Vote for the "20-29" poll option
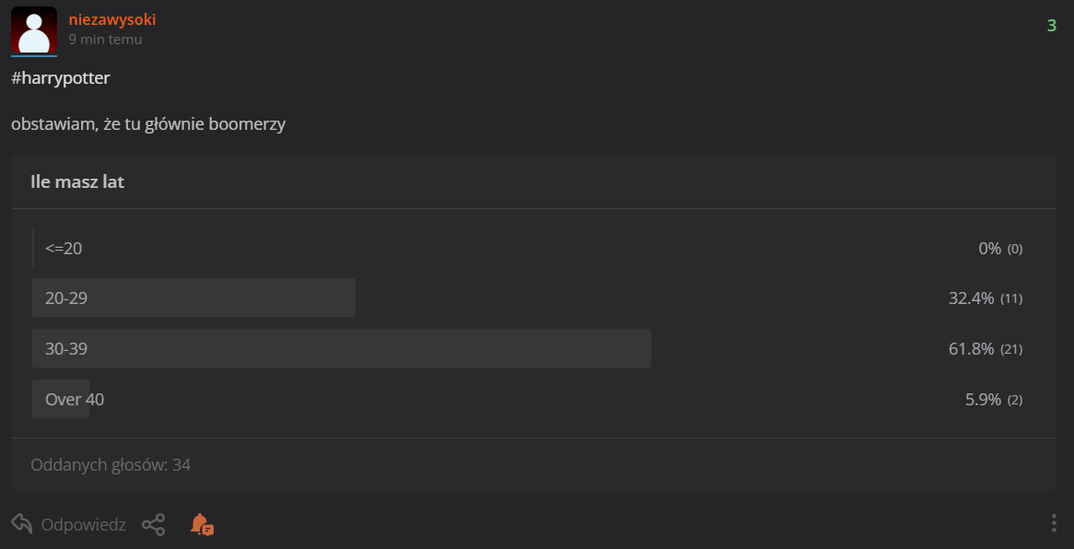 tap(66, 298)
